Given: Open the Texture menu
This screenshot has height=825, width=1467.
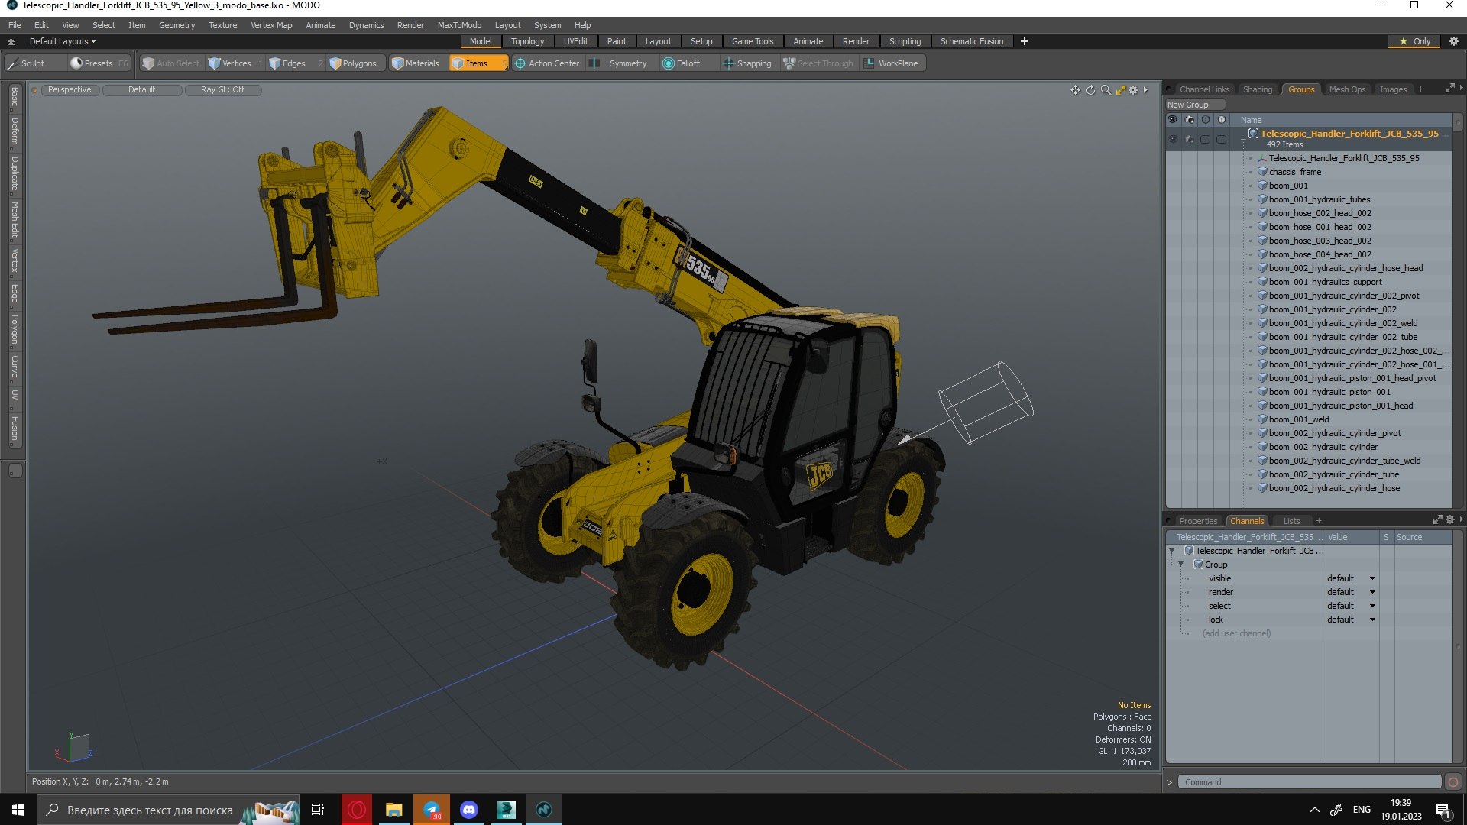Looking at the screenshot, I should coord(222,25).
